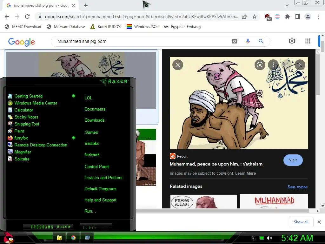
Task: Go to next image in preview
Action: coord(300,65)
